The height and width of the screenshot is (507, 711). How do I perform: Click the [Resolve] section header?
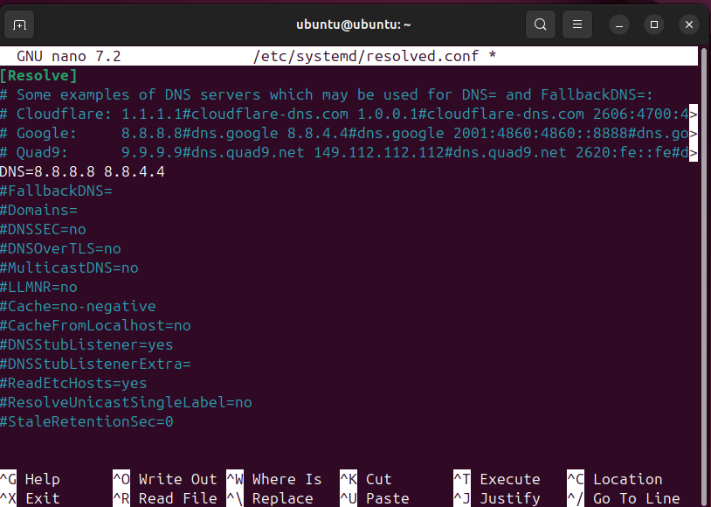pos(38,75)
